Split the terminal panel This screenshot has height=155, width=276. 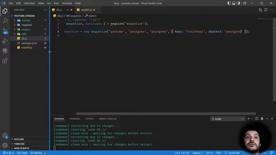257,119
